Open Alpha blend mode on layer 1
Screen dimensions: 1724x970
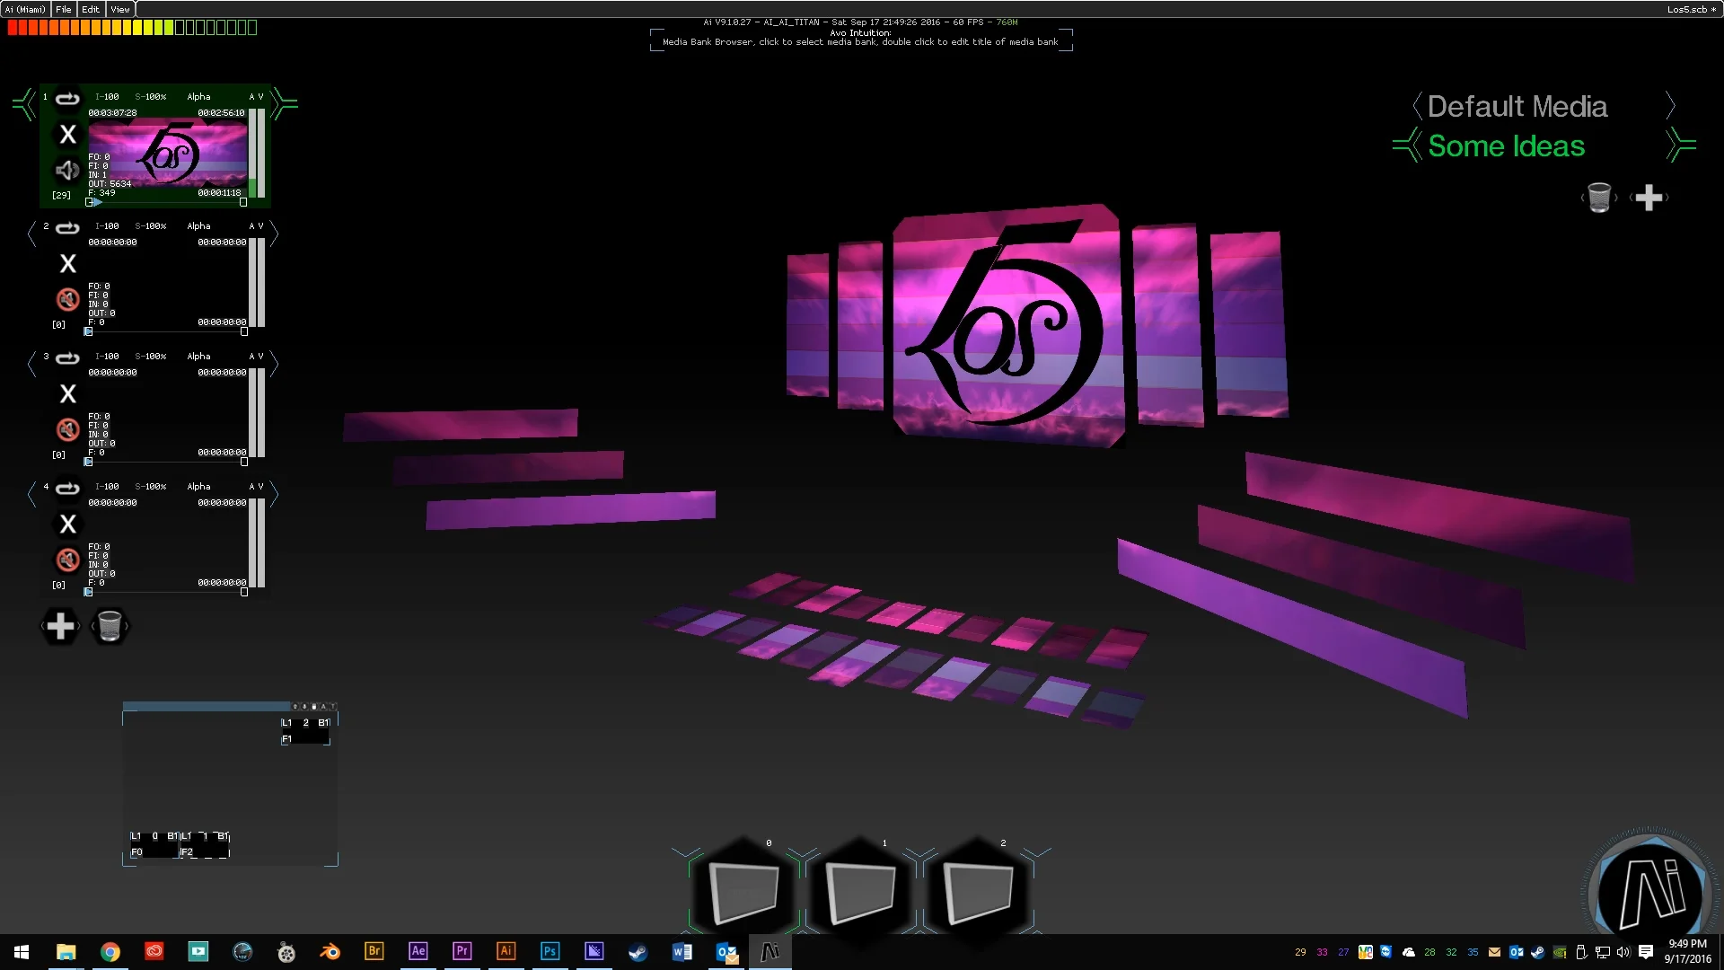click(x=198, y=97)
